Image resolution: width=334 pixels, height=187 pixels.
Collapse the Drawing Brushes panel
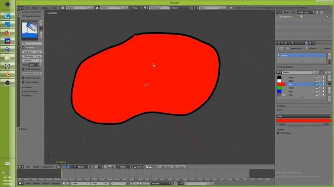[31, 16]
